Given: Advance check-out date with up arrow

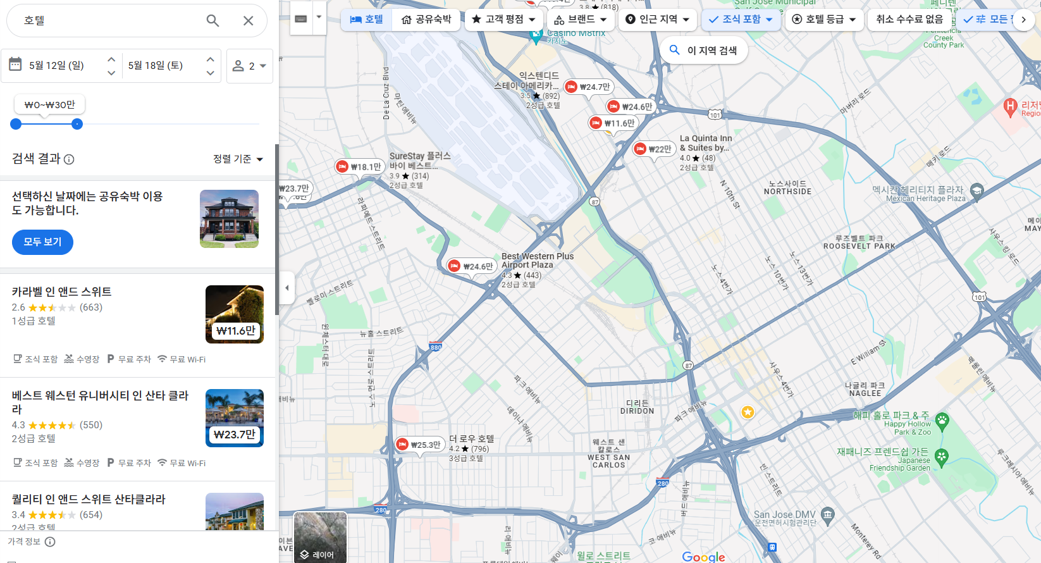Looking at the screenshot, I should [210, 59].
